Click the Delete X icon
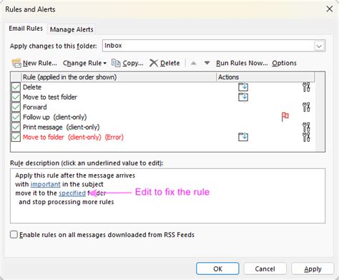Image resolution: width=339 pixels, height=280 pixels. click(154, 63)
